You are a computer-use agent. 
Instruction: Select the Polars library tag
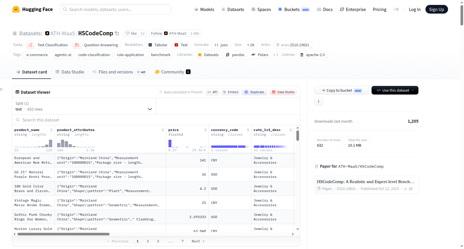tap(260, 55)
